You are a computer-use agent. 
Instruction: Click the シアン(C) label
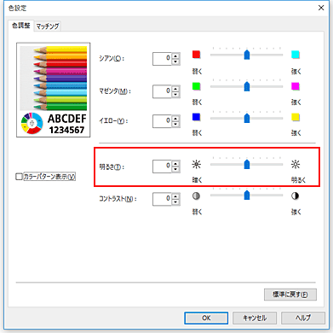point(112,59)
